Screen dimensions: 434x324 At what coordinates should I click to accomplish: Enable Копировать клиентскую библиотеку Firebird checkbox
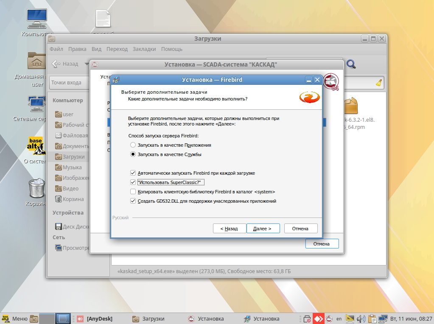tap(133, 192)
